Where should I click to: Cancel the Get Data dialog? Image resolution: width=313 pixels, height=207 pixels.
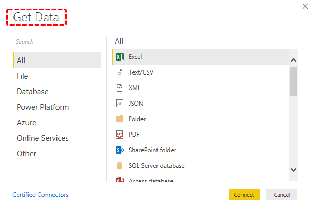(x=282, y=195)
